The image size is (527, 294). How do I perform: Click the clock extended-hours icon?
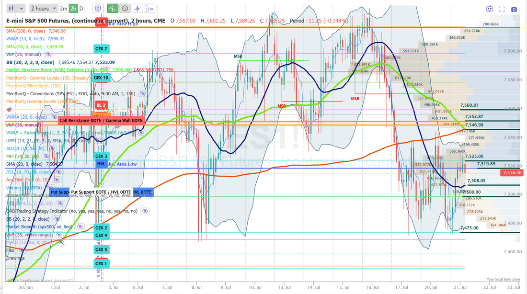(x=125, y=9)
